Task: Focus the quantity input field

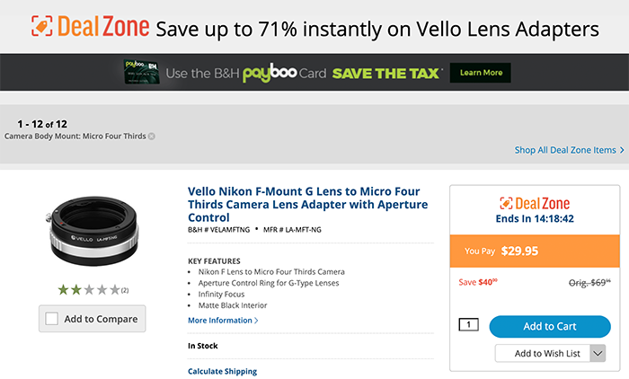Action: [x=471, y=325]
